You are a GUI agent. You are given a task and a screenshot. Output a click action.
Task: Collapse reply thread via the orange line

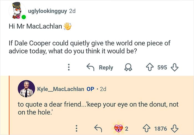click(x=9, y=105)
